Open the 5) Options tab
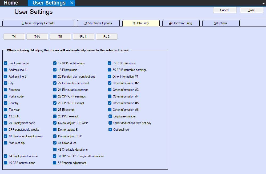Screen dimensions: 266x174 tap(221, 23)
